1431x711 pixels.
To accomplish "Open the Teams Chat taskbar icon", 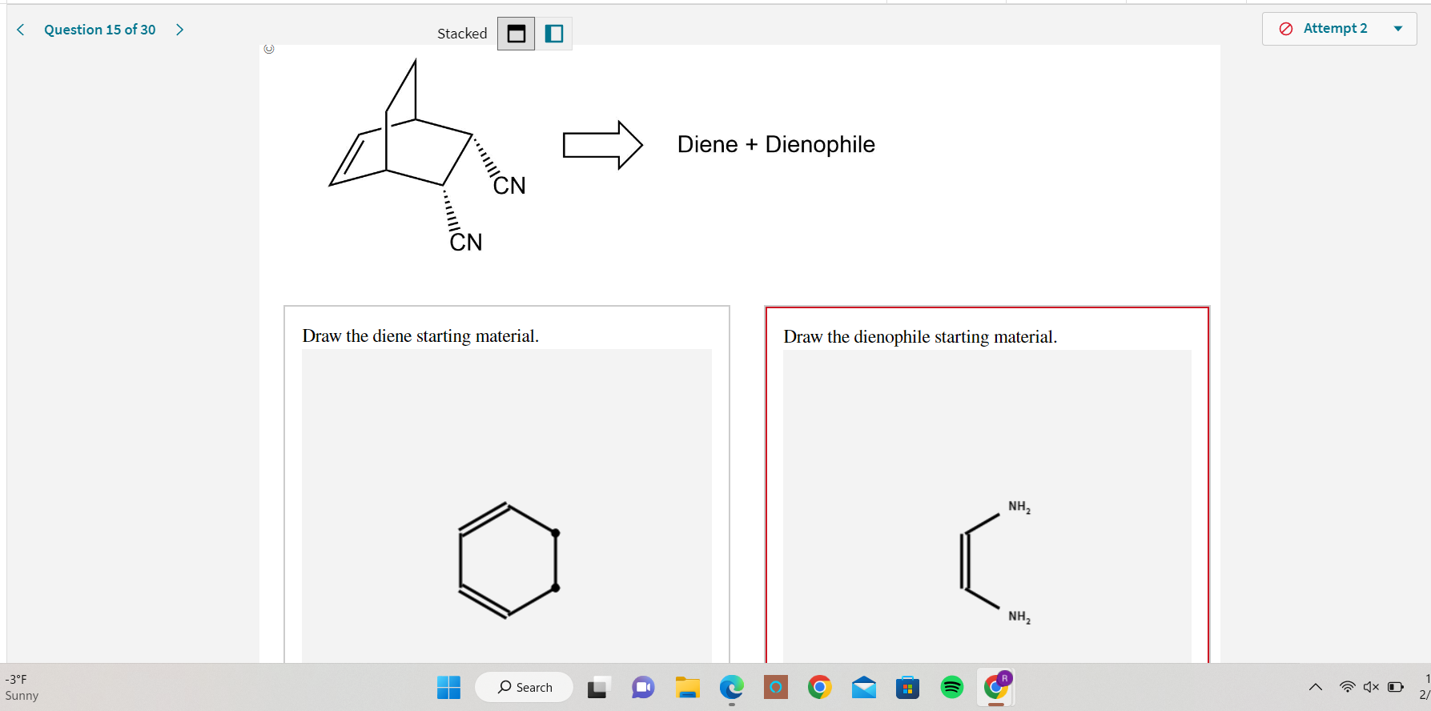I will (x=643, y=688).
